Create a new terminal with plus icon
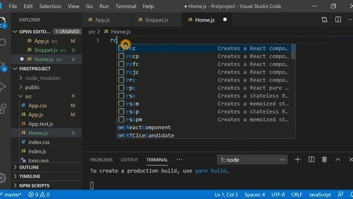The height and width of the screenshot is (199, 353). [x=298, y=160]
